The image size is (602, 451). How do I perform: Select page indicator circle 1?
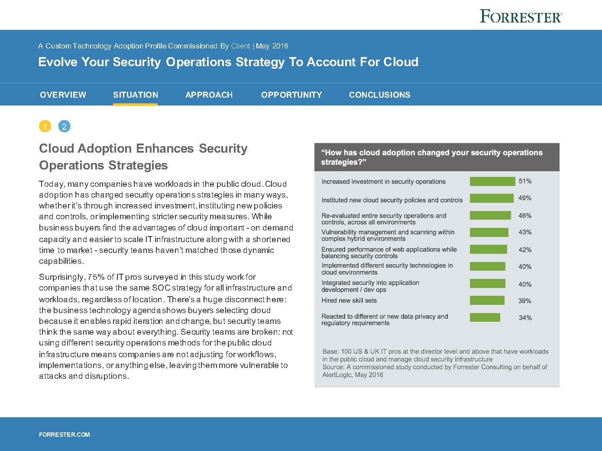(x=45, y=126)
